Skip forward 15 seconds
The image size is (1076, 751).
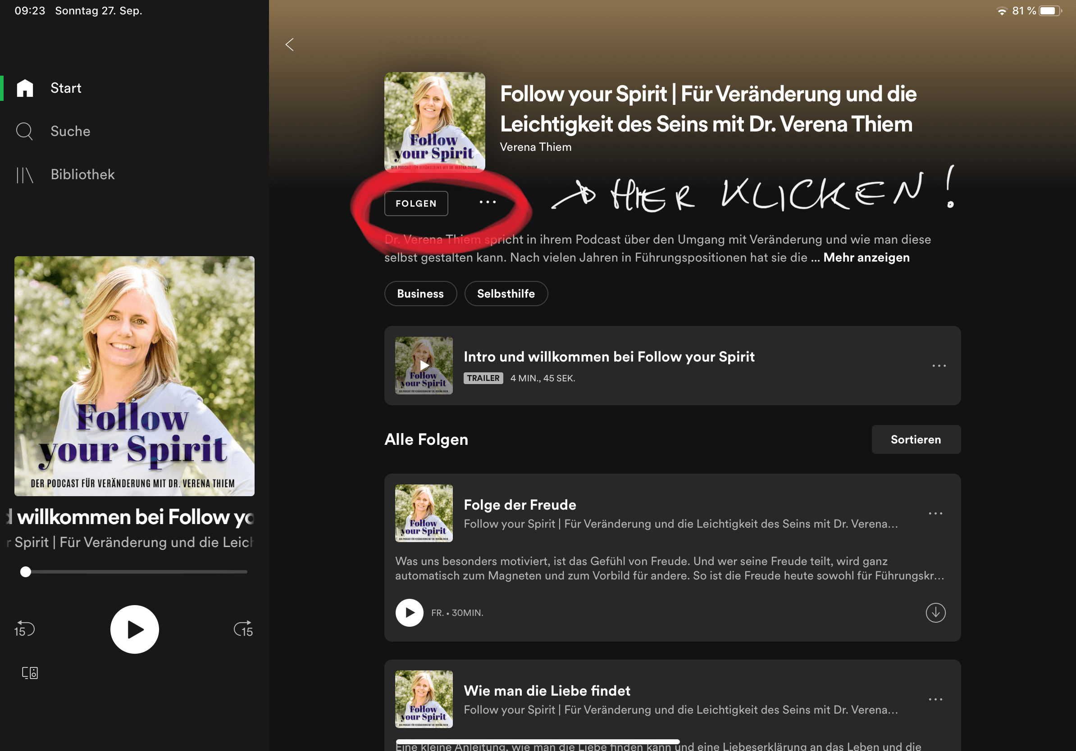click(x=243, y=629)
